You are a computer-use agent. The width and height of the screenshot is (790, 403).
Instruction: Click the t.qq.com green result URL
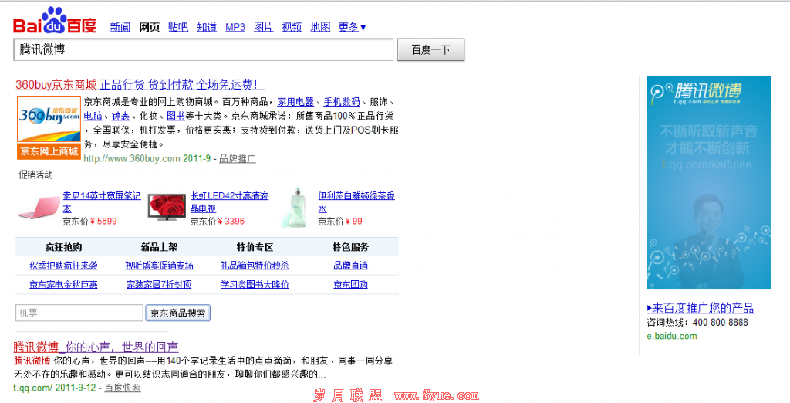[x=32, y=388]
